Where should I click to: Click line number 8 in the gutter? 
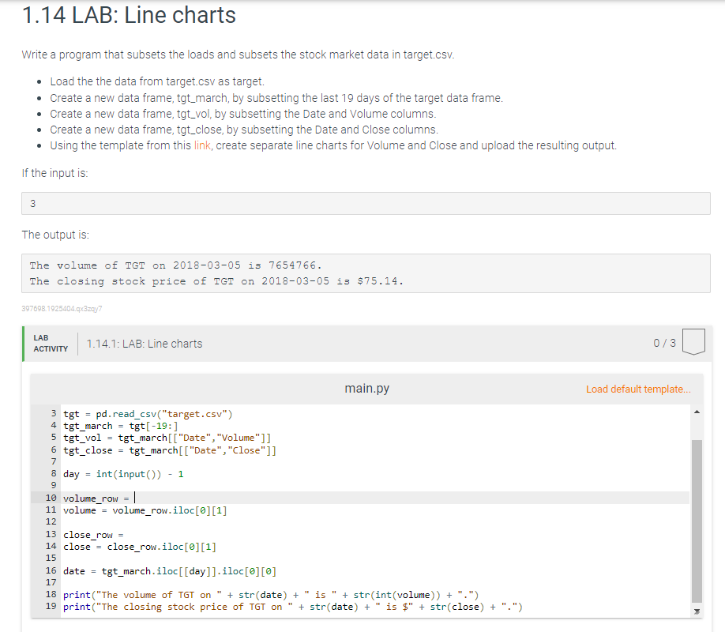tap(52, 473)
